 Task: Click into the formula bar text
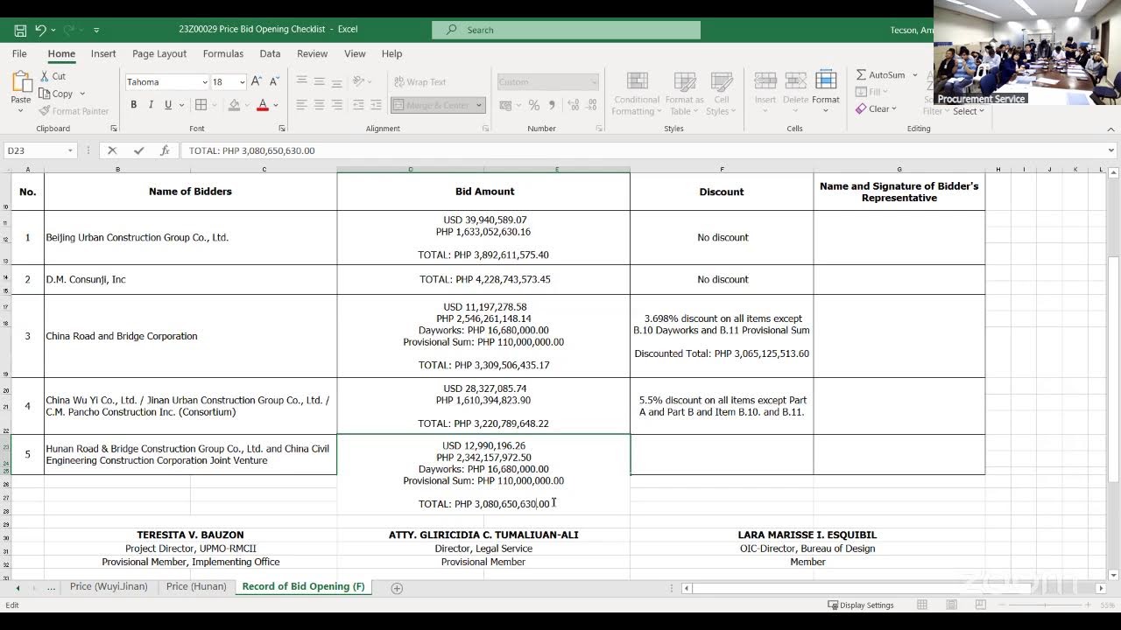pyautogui.click(x=645, y=150)
